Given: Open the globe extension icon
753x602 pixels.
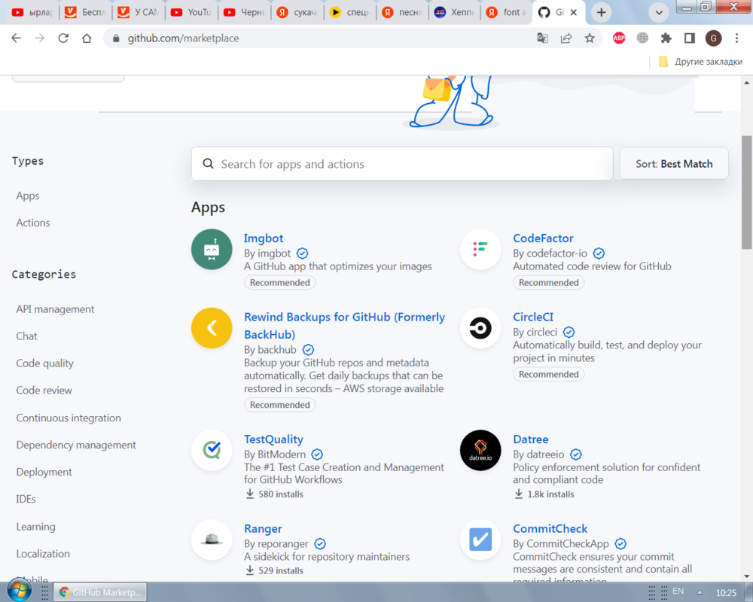Looking at the screenshot, I should pyautogui.click(x=642, y=38).
